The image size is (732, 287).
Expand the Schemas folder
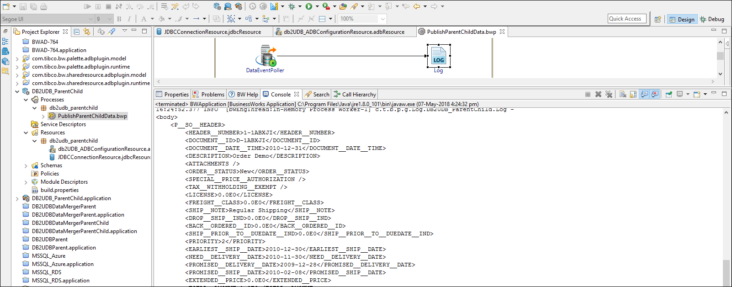tap(26, 165)
